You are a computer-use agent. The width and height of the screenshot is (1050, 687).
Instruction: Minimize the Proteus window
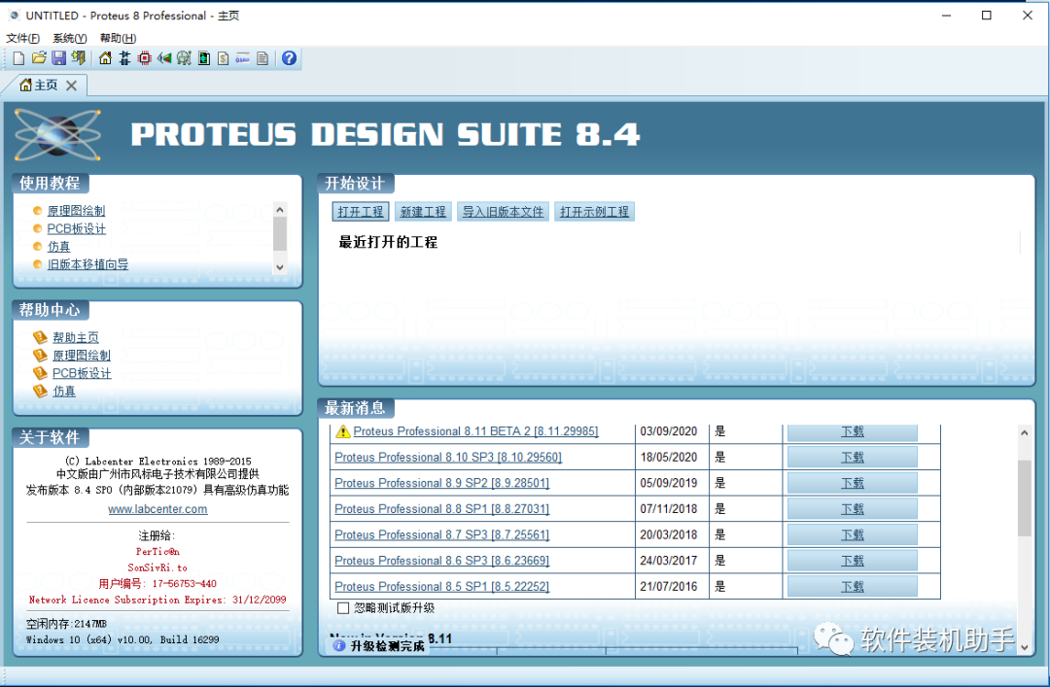946,16
